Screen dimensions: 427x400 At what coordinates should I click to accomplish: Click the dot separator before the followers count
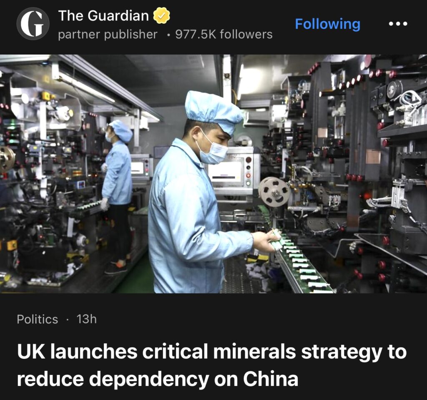pyautogui.click(x=169, y=35)
